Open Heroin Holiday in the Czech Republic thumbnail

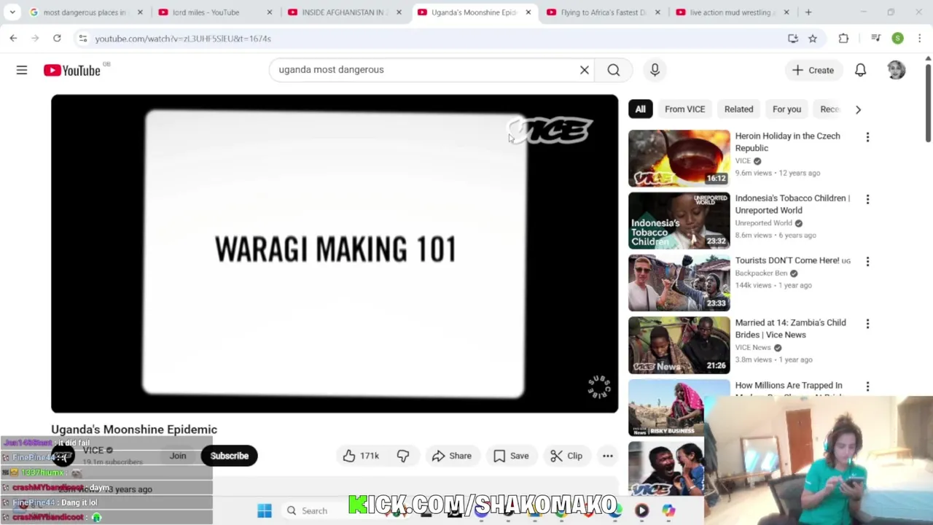[679, 158]
